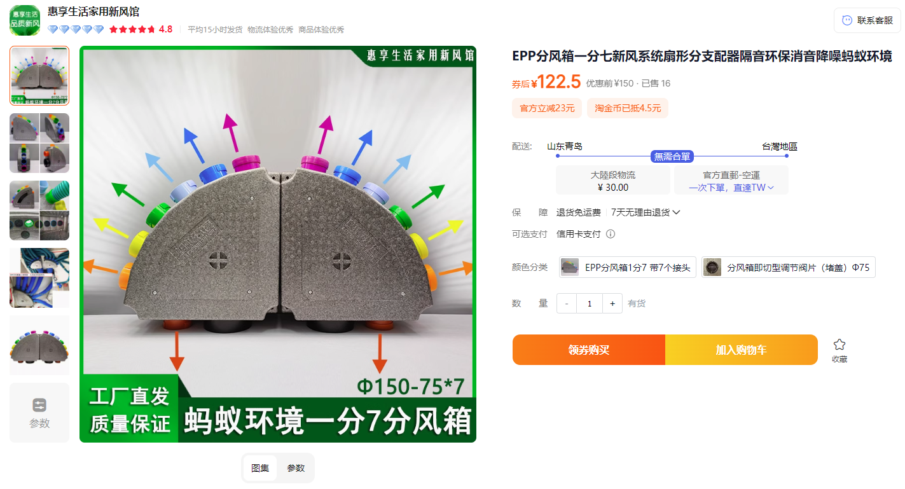Select the second product thumbnail
The image size is (905, 489).
[39, 143]
